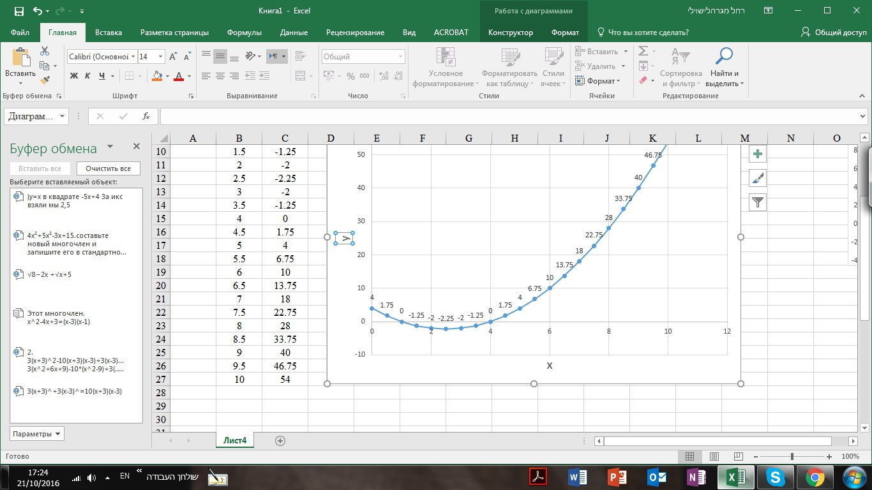Click the Name Box input field
Image resolution: width=872 pixels, height=490 pixels.
pos(31,116)
